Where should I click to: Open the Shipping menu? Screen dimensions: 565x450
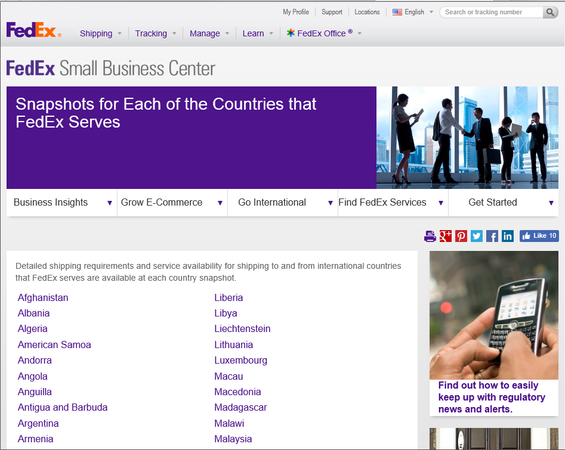tap(96, 33)
